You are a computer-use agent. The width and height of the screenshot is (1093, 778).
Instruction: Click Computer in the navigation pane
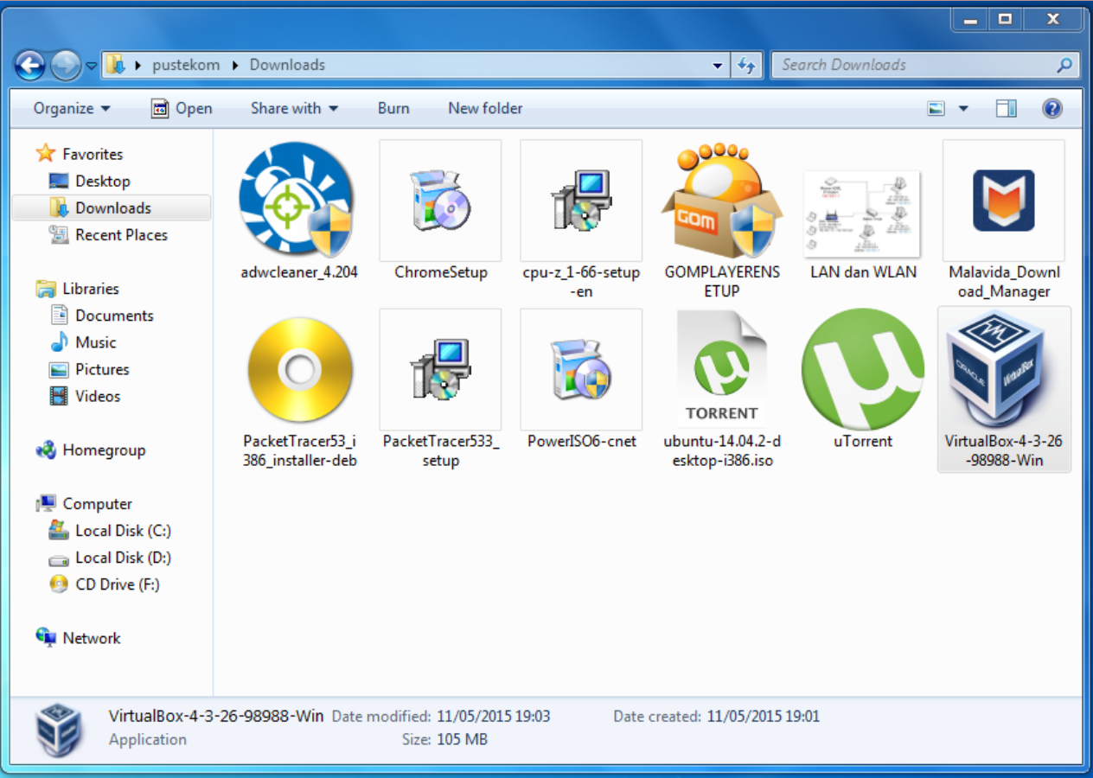pos(97,503)
